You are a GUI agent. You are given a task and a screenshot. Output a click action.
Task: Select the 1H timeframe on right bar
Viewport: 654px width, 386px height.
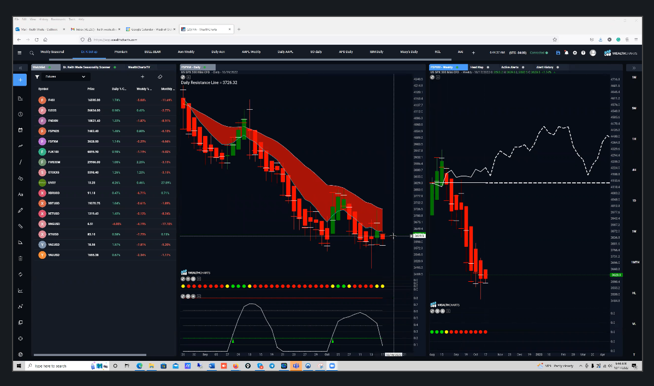coord(634,139)
